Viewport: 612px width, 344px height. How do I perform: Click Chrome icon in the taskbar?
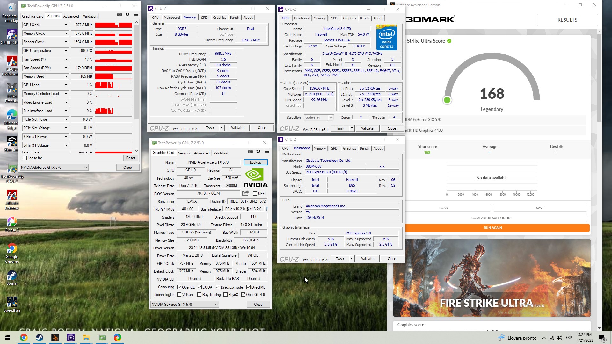pos(24,338)
